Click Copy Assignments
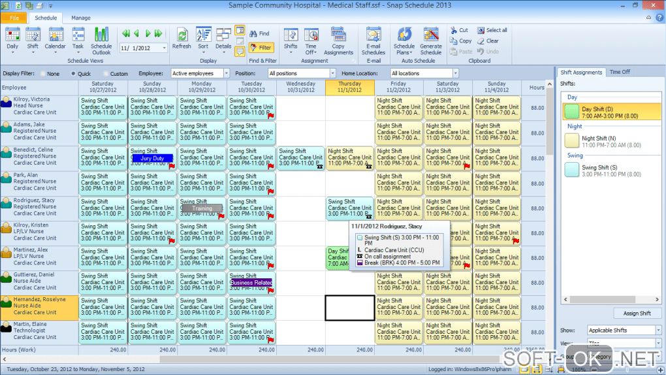The image size is (666, 375). pos(338,41)
